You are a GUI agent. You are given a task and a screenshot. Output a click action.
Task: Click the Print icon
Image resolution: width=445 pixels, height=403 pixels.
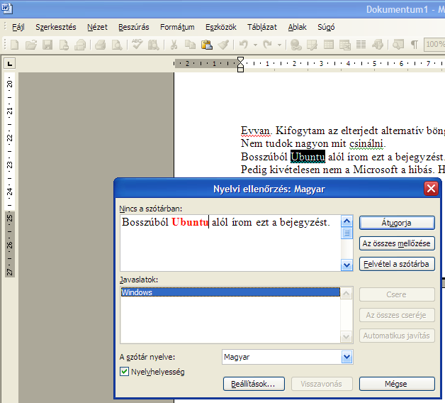coord(100,45)
